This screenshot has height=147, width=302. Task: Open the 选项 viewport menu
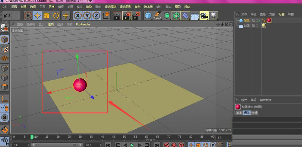[x=51, y=24]
